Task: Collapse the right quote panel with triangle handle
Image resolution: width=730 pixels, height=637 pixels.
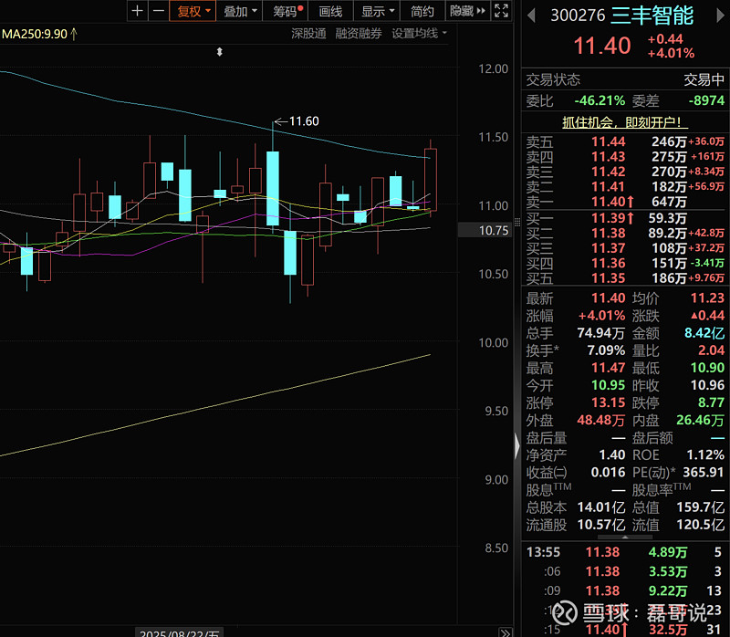Action: tap(516, 447)
